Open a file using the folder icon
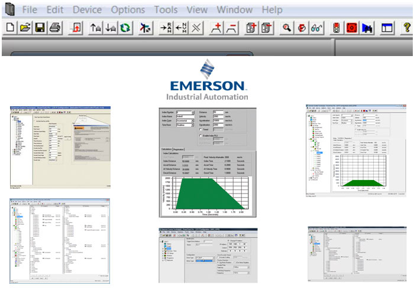This screenshot has width=414, height=295. (25, 28)
